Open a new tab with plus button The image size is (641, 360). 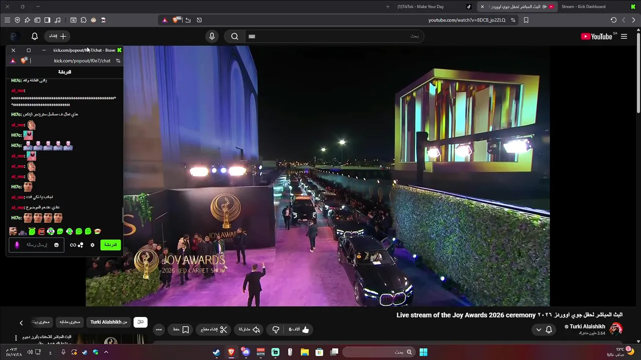pyautogui.click(x=388, y=6)
